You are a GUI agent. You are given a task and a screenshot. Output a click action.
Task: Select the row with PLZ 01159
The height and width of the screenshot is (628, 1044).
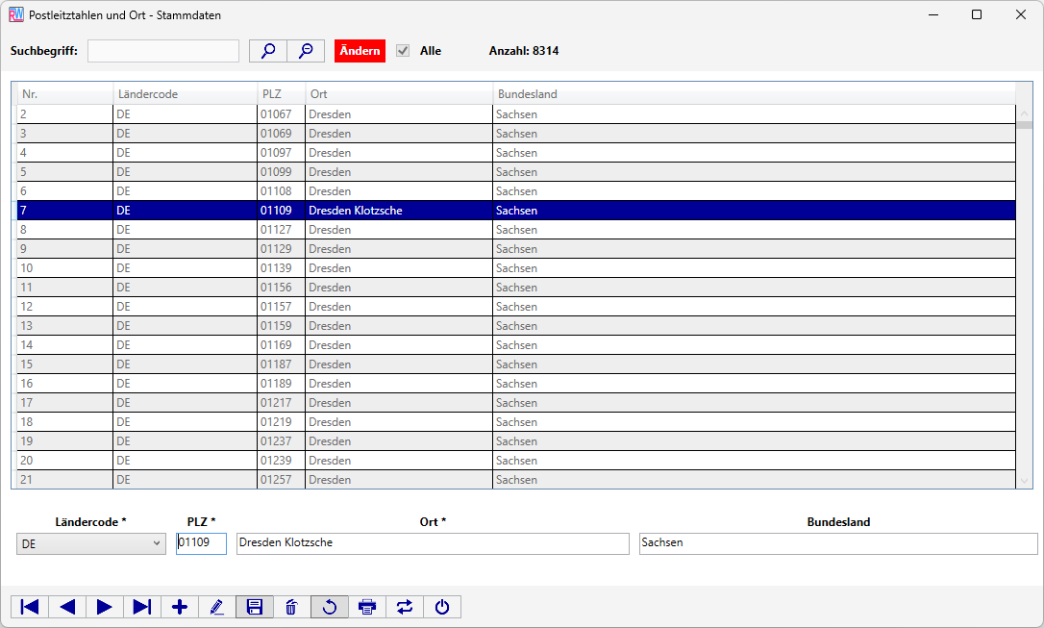516,326
